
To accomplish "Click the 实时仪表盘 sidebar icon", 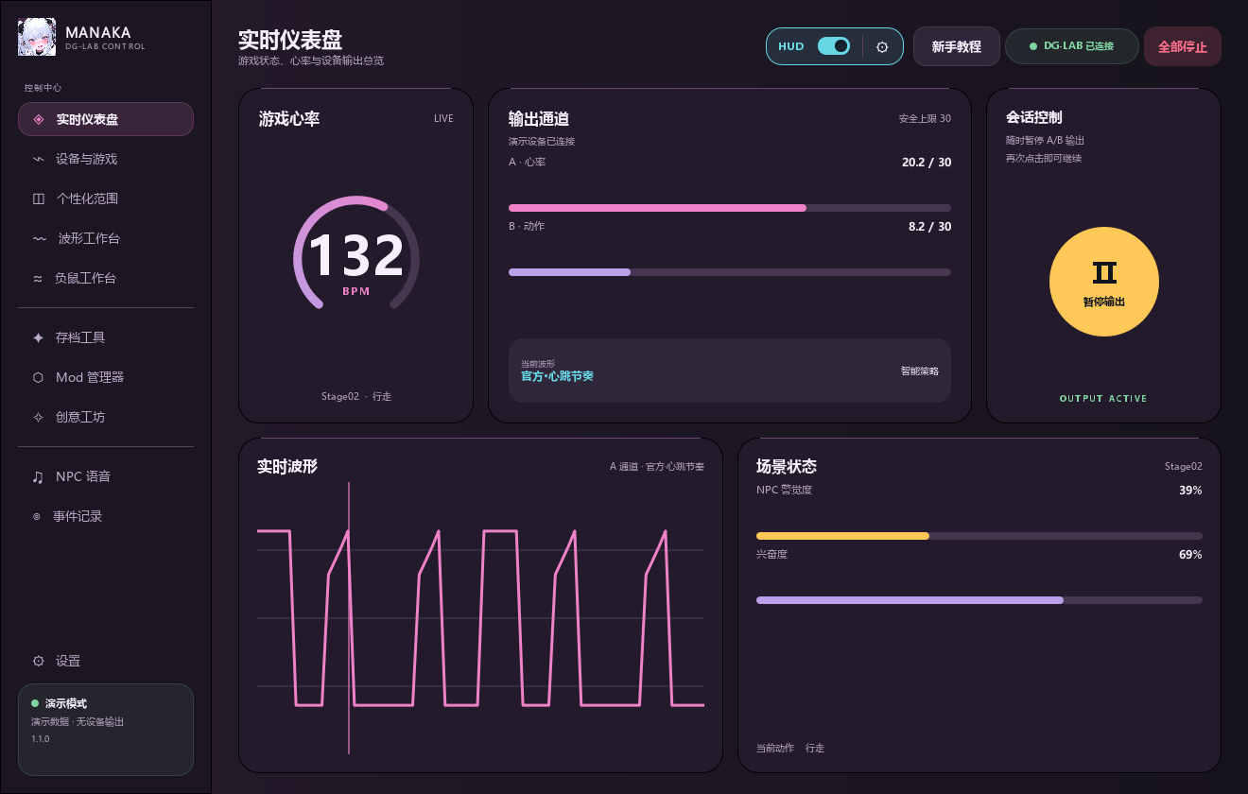I will pyautogui.click(x=38, y=119).
